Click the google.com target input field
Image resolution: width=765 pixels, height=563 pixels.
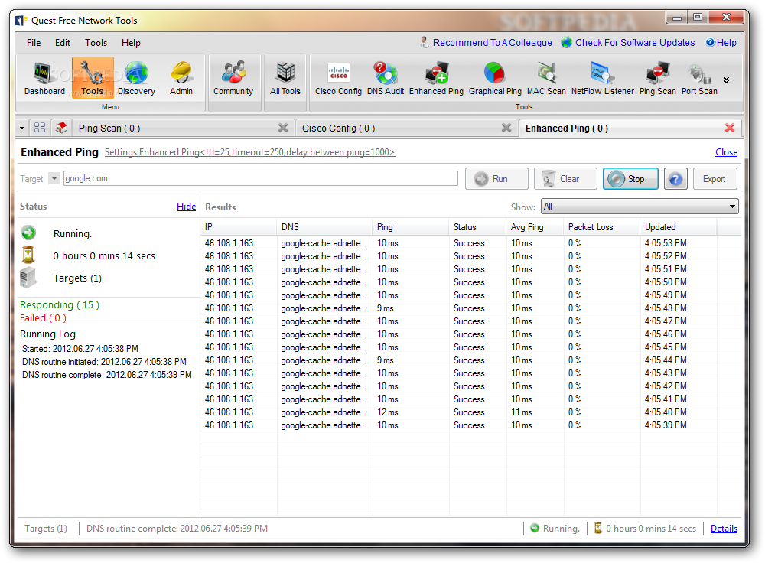click(261, 178)
